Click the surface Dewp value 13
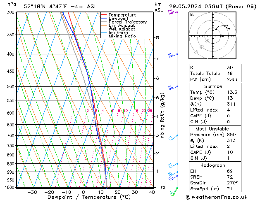This screenshot has width=260, height=200. 230,98
